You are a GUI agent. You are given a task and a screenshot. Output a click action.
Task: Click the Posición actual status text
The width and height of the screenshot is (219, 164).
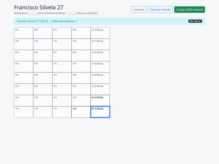click(47, 21)
